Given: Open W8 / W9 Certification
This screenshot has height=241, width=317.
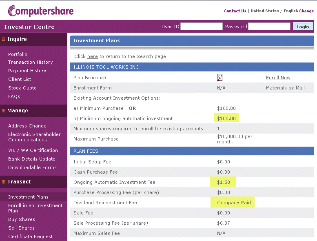Looking at the screenshot, I should pyautogui.click(x=33, y=150).
